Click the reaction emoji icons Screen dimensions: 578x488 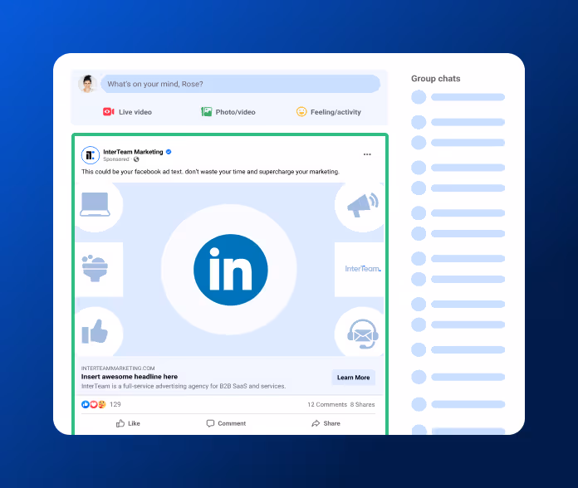click(94, 404)
